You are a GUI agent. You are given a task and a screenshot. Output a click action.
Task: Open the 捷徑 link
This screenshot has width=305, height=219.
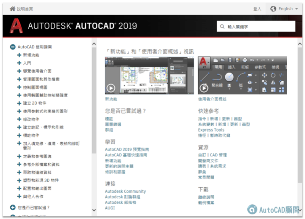(202, 135)
